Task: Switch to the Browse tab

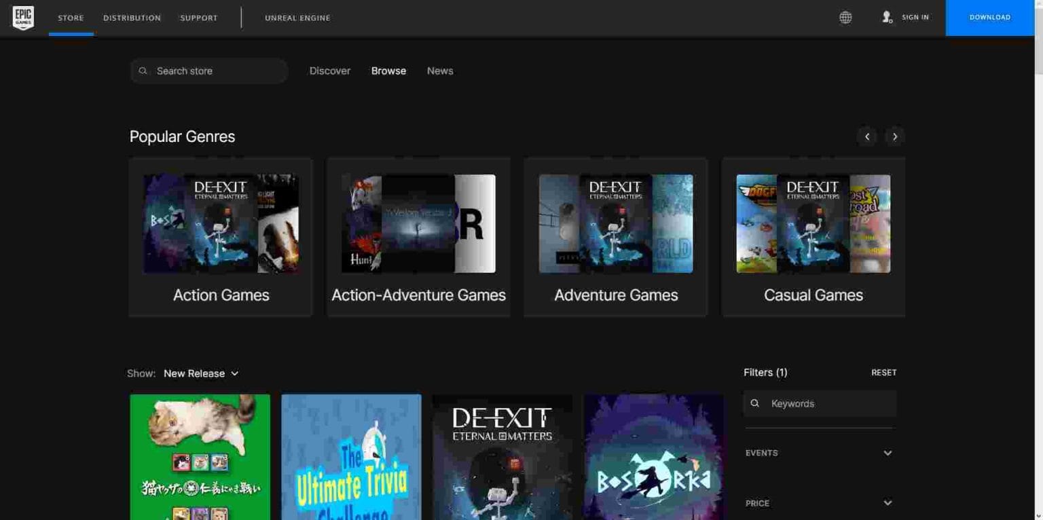Action: tap(388, 71)
